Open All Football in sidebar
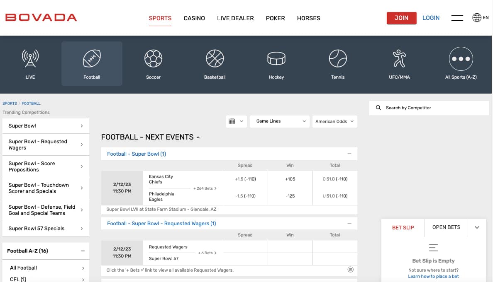This screenshot has width=493, height=282. 46,268
